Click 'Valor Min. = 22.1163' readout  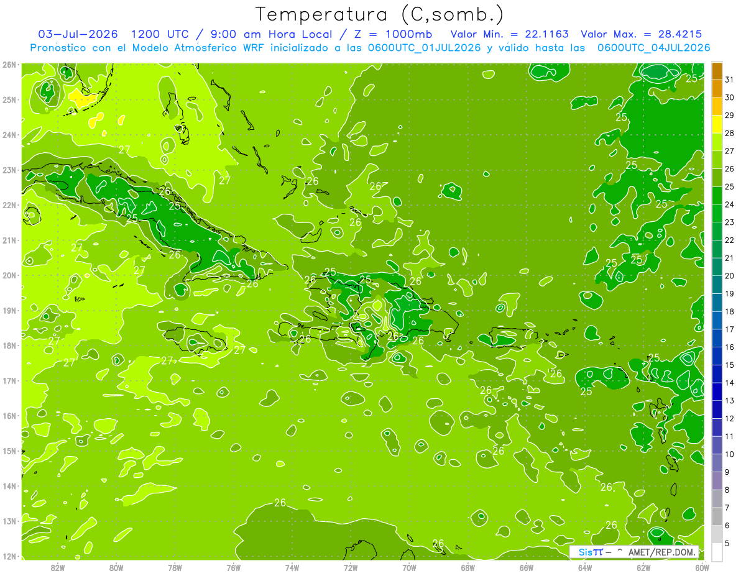[510, 34]
